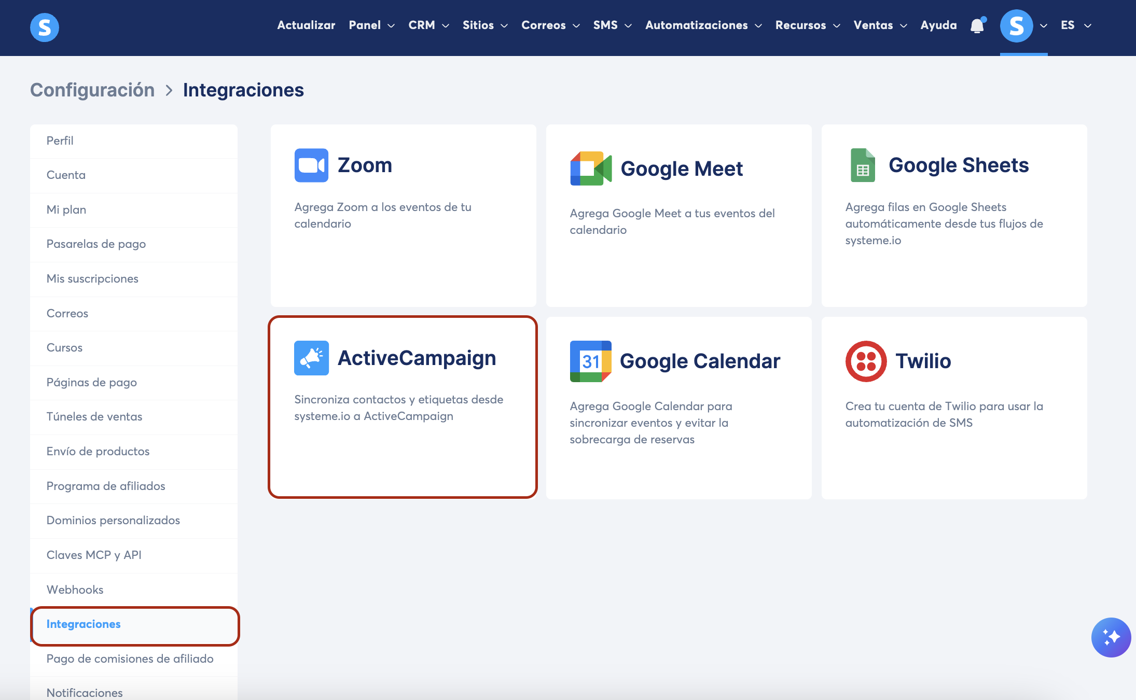1136x700 pixels.
Task: Click text 'Agrega Zoom a los eventos de tu calendario'
Action: 383,215
